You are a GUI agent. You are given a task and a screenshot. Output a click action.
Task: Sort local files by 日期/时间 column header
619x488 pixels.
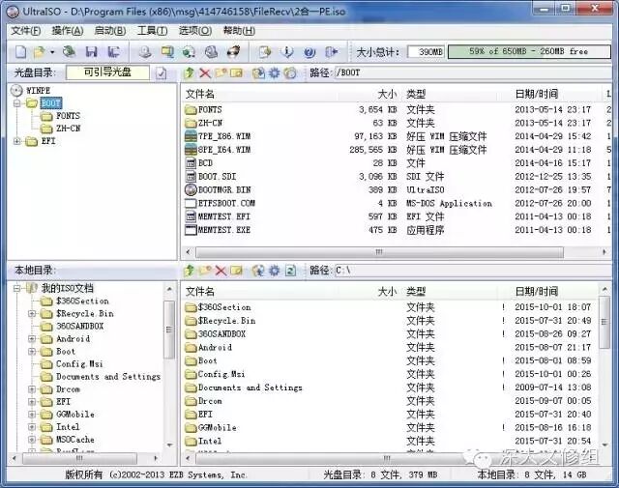click(536, 292)
